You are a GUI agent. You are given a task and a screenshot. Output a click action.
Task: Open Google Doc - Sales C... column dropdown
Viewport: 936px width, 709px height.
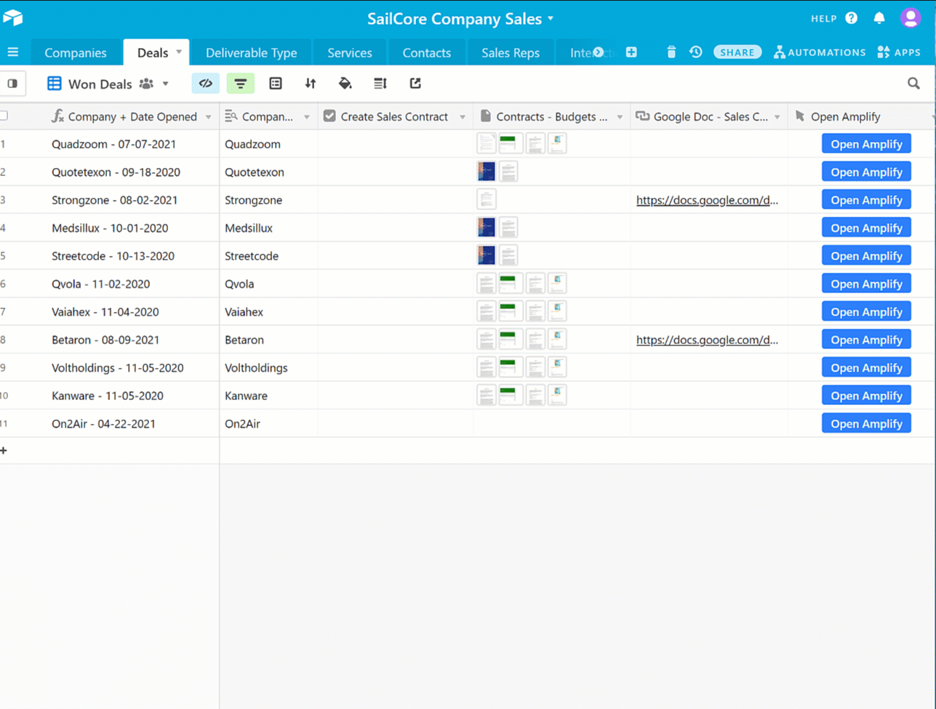(777, 117)
